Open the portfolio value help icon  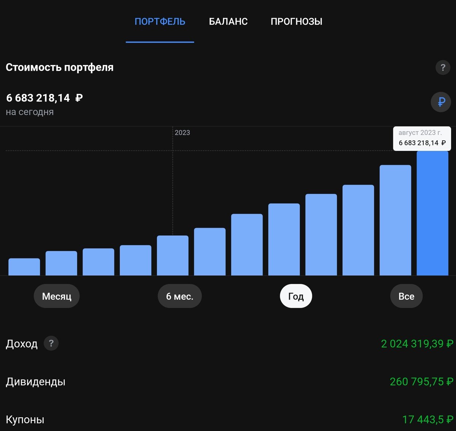coord(443,68)
